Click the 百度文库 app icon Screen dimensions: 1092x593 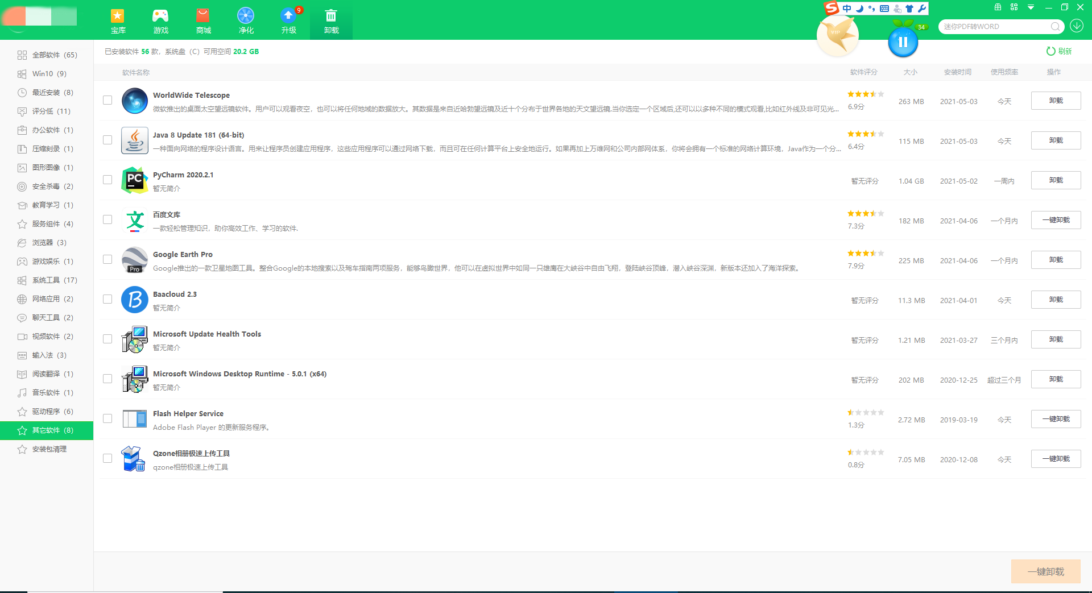pos(135,221)
